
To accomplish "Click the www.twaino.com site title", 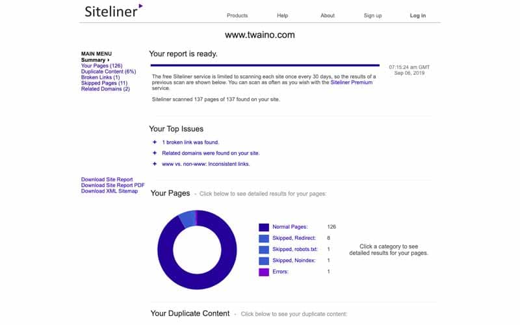I will pyautogui.click(x=259, y=35).
